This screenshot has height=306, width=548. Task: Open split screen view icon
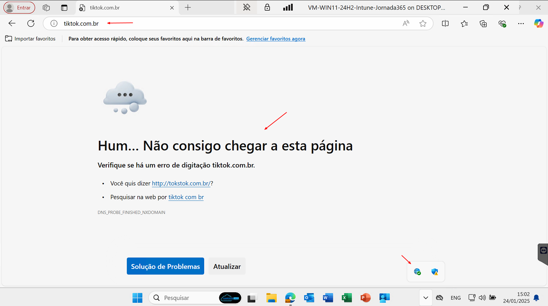point(445,23)
